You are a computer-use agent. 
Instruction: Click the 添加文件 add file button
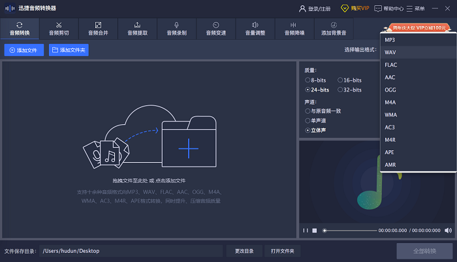click(24, 50)
